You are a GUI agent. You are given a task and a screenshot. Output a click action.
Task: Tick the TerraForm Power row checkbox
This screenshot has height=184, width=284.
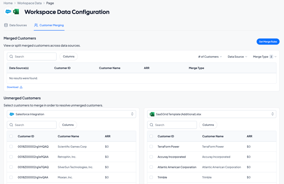tap(151, 146)
